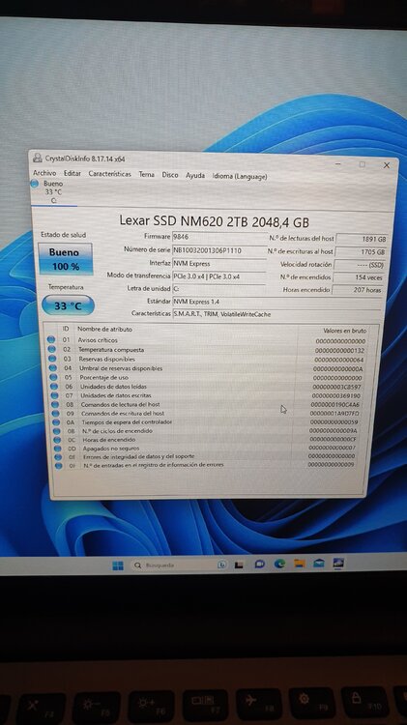Viewport: 407px width, 725px height.
Task: Open the Ayuda menu
Action: tap(195, 175)
